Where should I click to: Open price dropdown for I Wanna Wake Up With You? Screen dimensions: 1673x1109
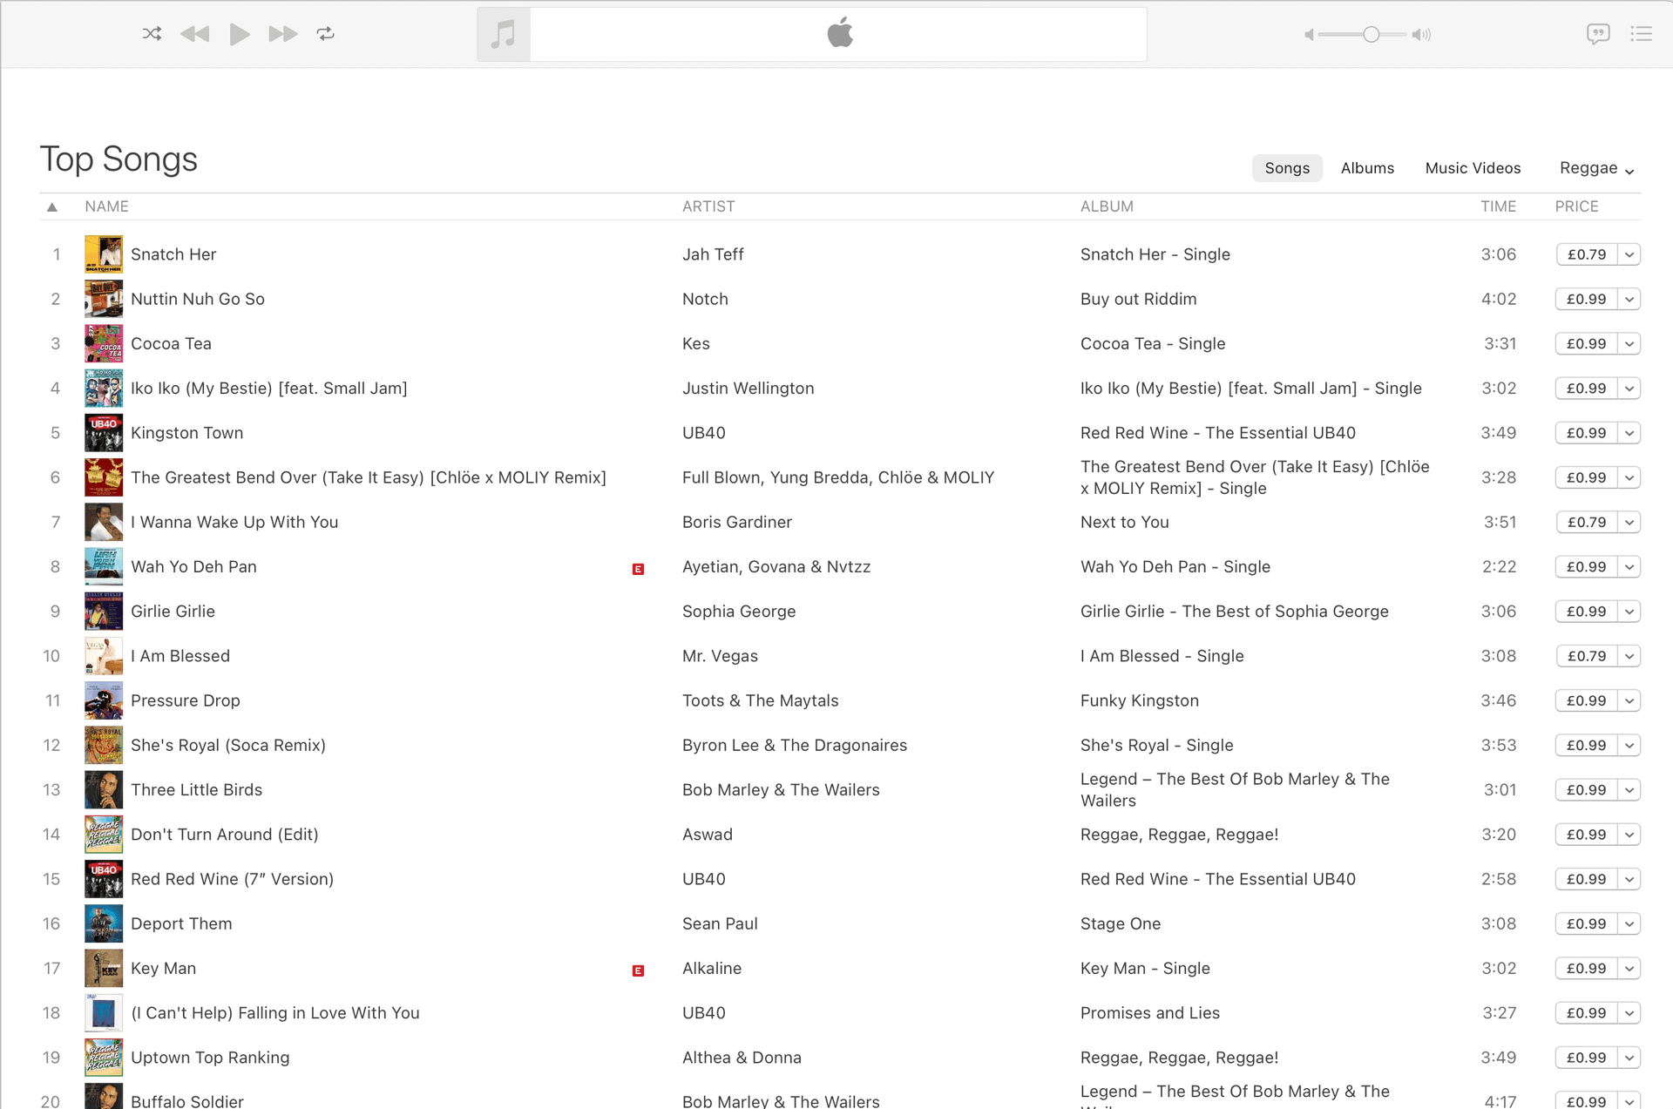pos(1629,522)
